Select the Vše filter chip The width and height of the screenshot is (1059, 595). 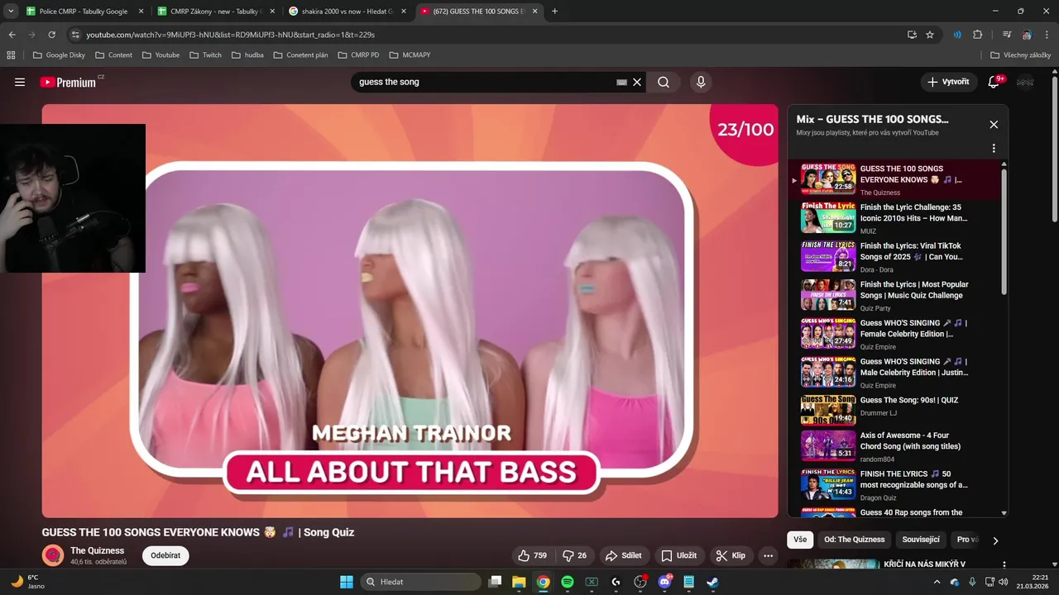coord(800,540)
